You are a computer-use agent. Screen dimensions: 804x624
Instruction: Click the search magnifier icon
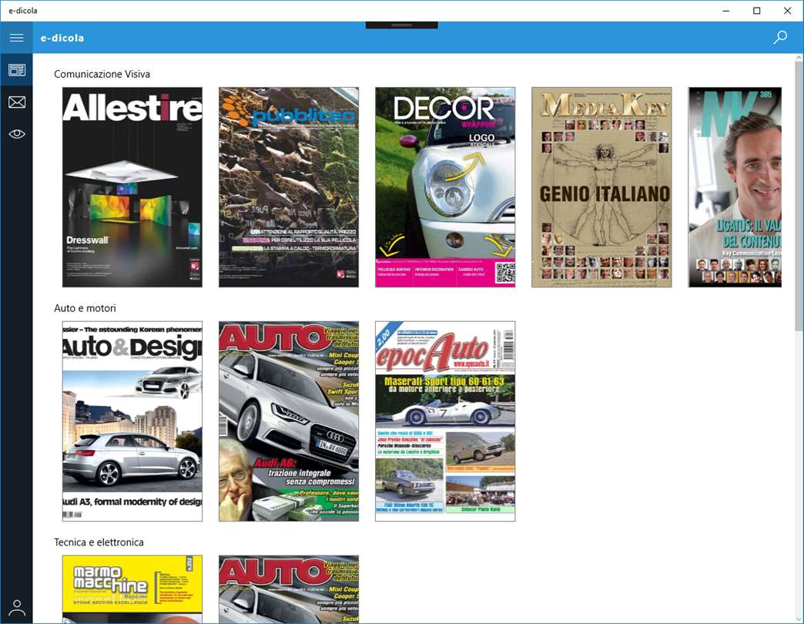point(780,38)
